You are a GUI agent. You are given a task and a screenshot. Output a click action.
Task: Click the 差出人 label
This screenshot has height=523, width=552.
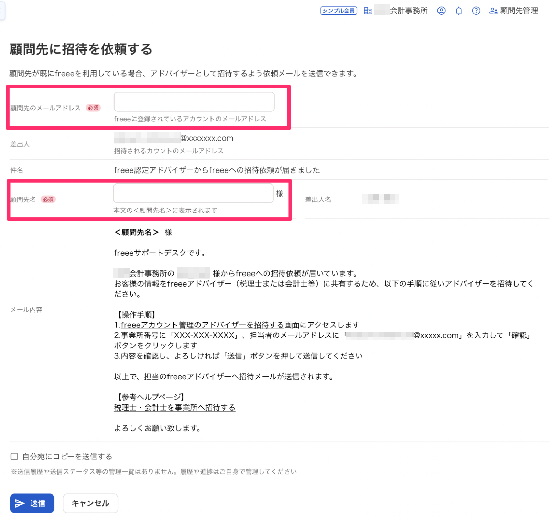20,144
